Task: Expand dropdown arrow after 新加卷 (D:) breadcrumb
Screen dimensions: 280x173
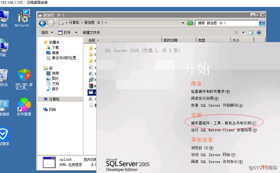Action: click(x=106, y=23)
